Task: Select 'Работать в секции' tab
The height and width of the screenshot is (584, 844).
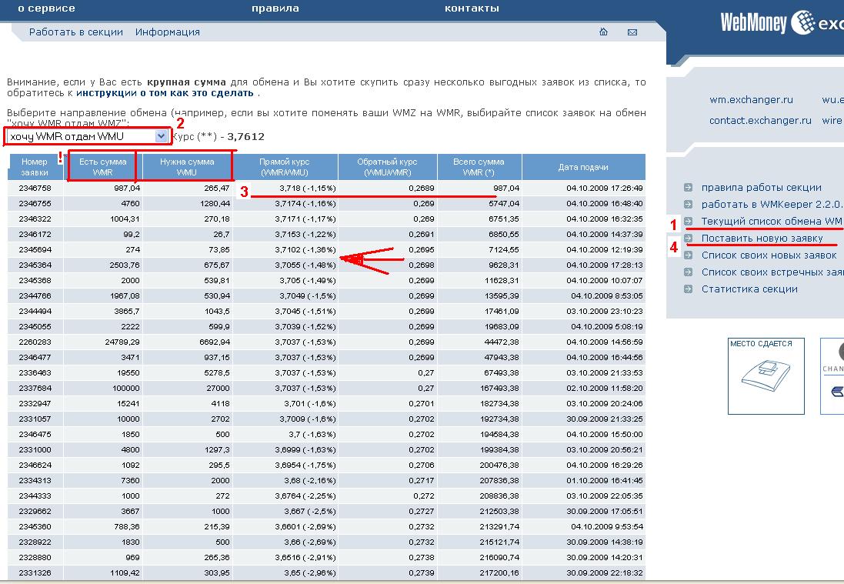Action: (x=76, y=32)
